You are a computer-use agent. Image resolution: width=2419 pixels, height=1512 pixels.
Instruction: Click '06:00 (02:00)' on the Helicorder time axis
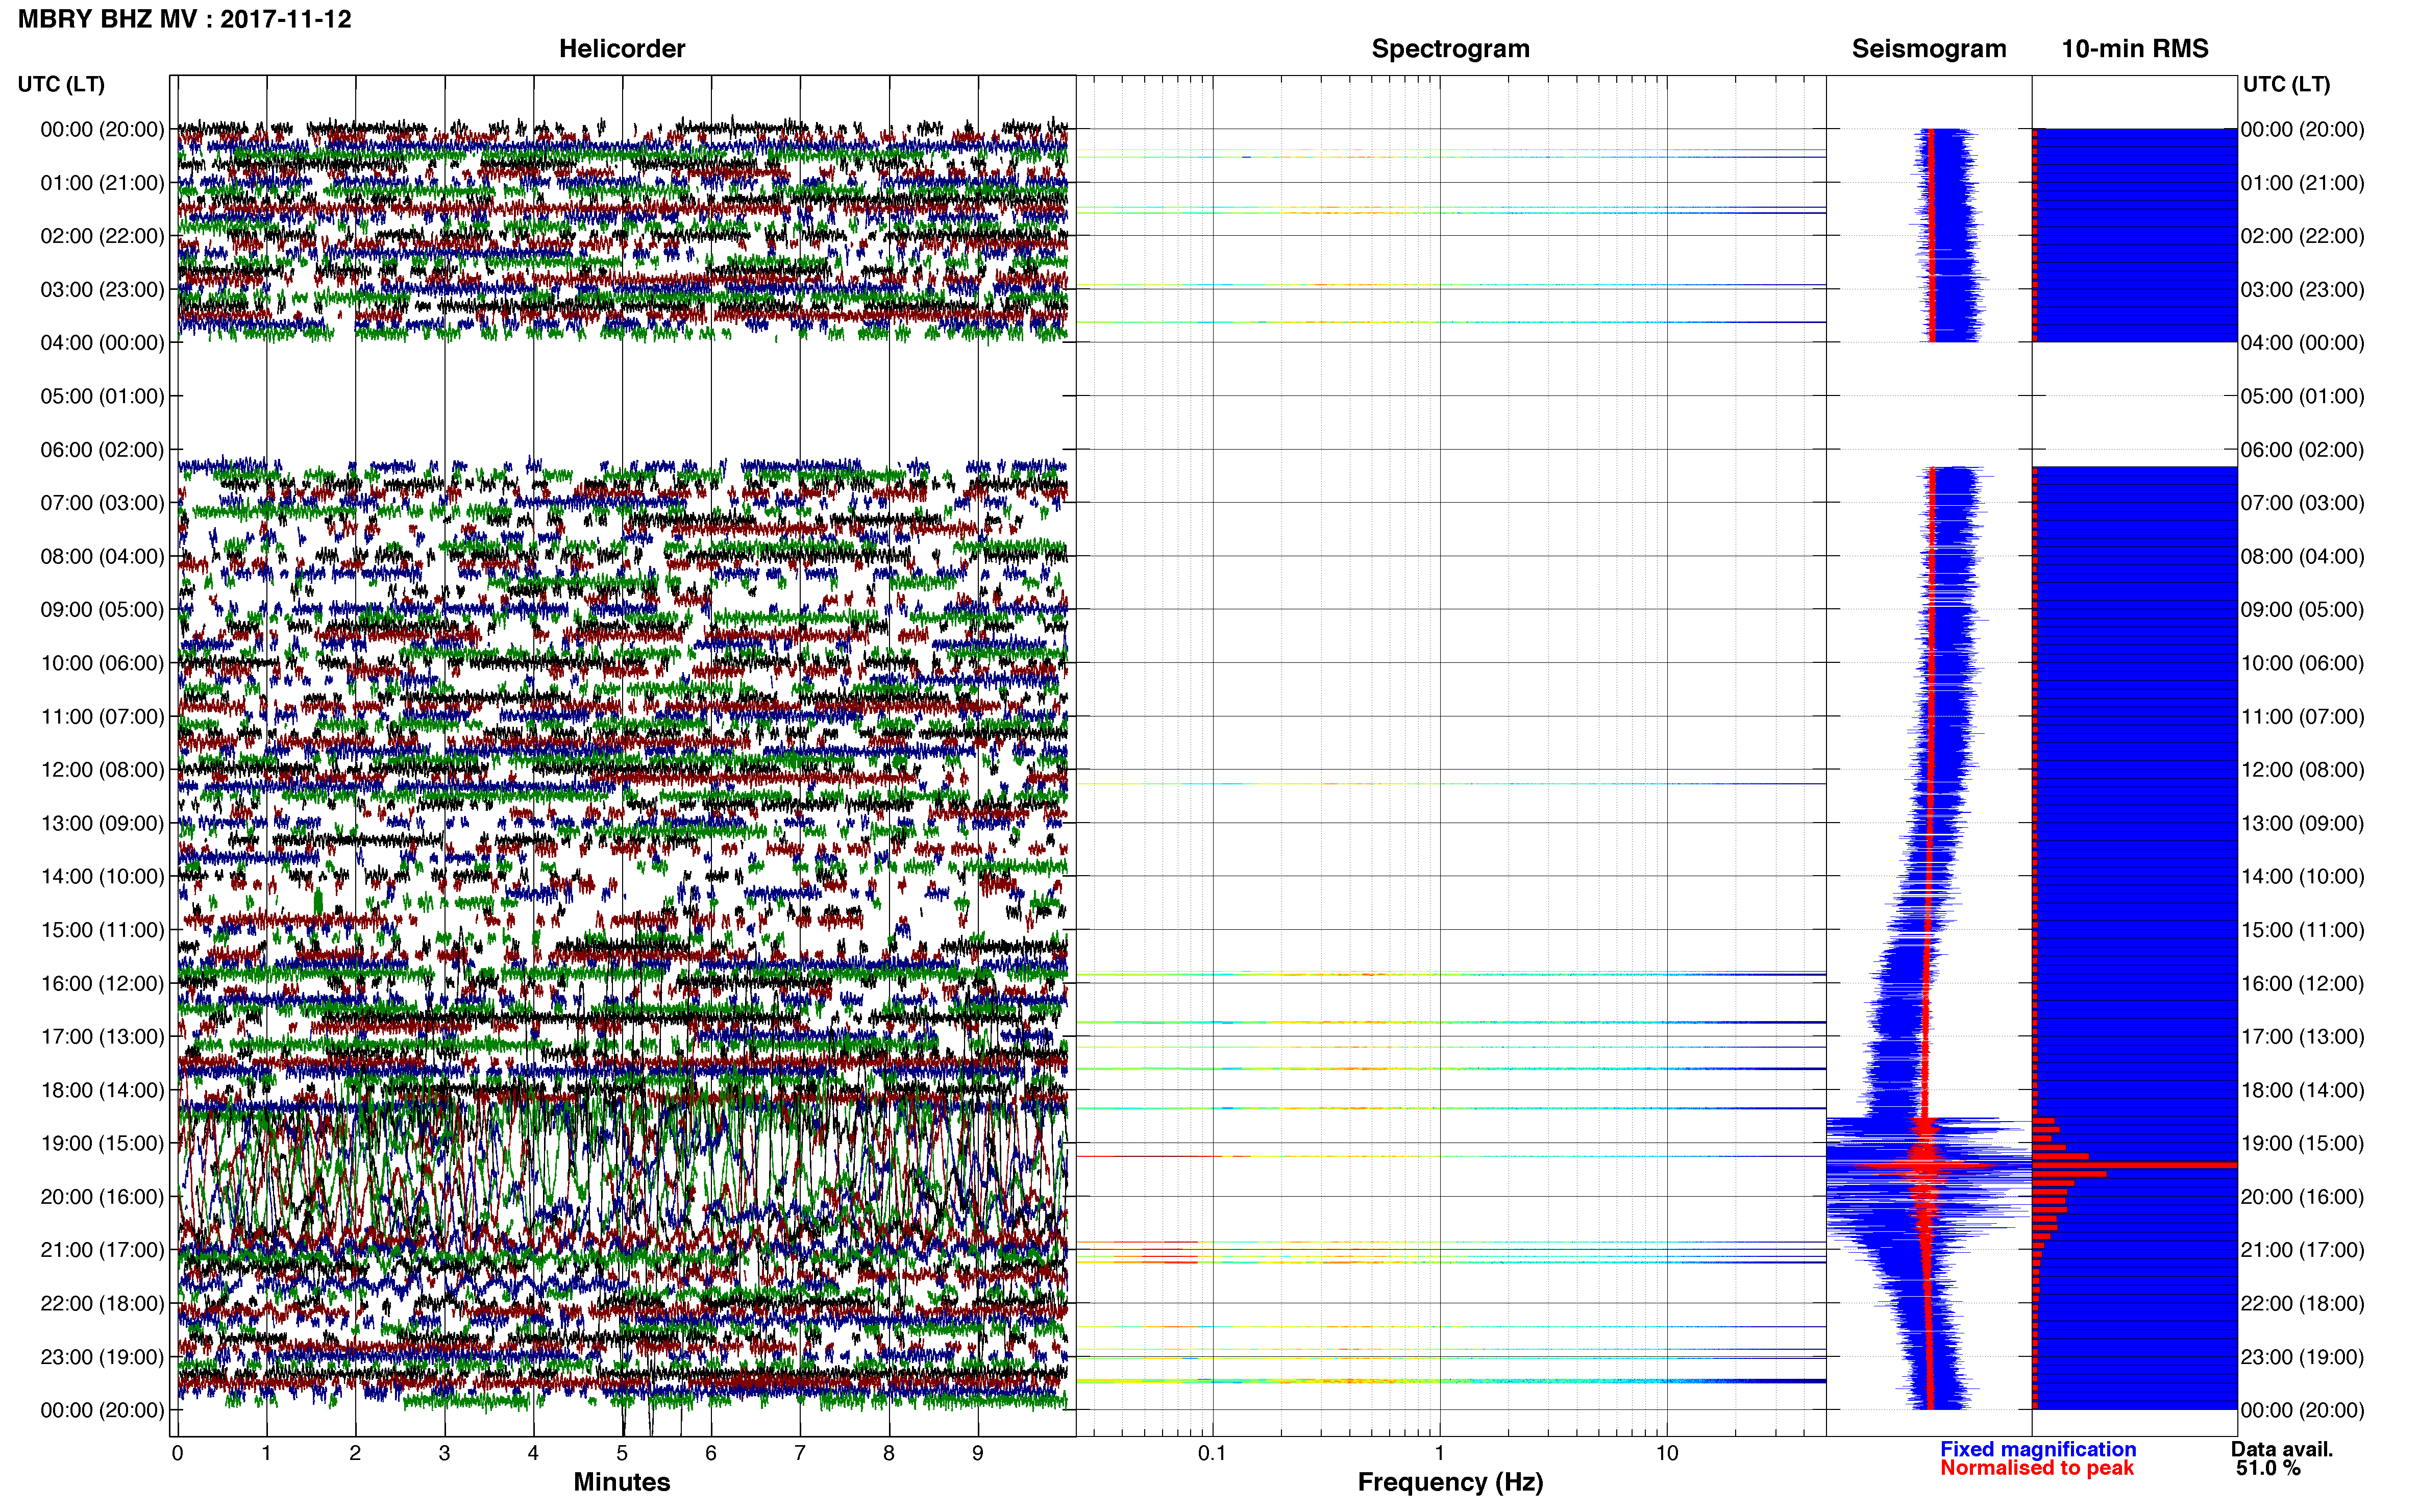pyautogui.click(x=102, y=450)
